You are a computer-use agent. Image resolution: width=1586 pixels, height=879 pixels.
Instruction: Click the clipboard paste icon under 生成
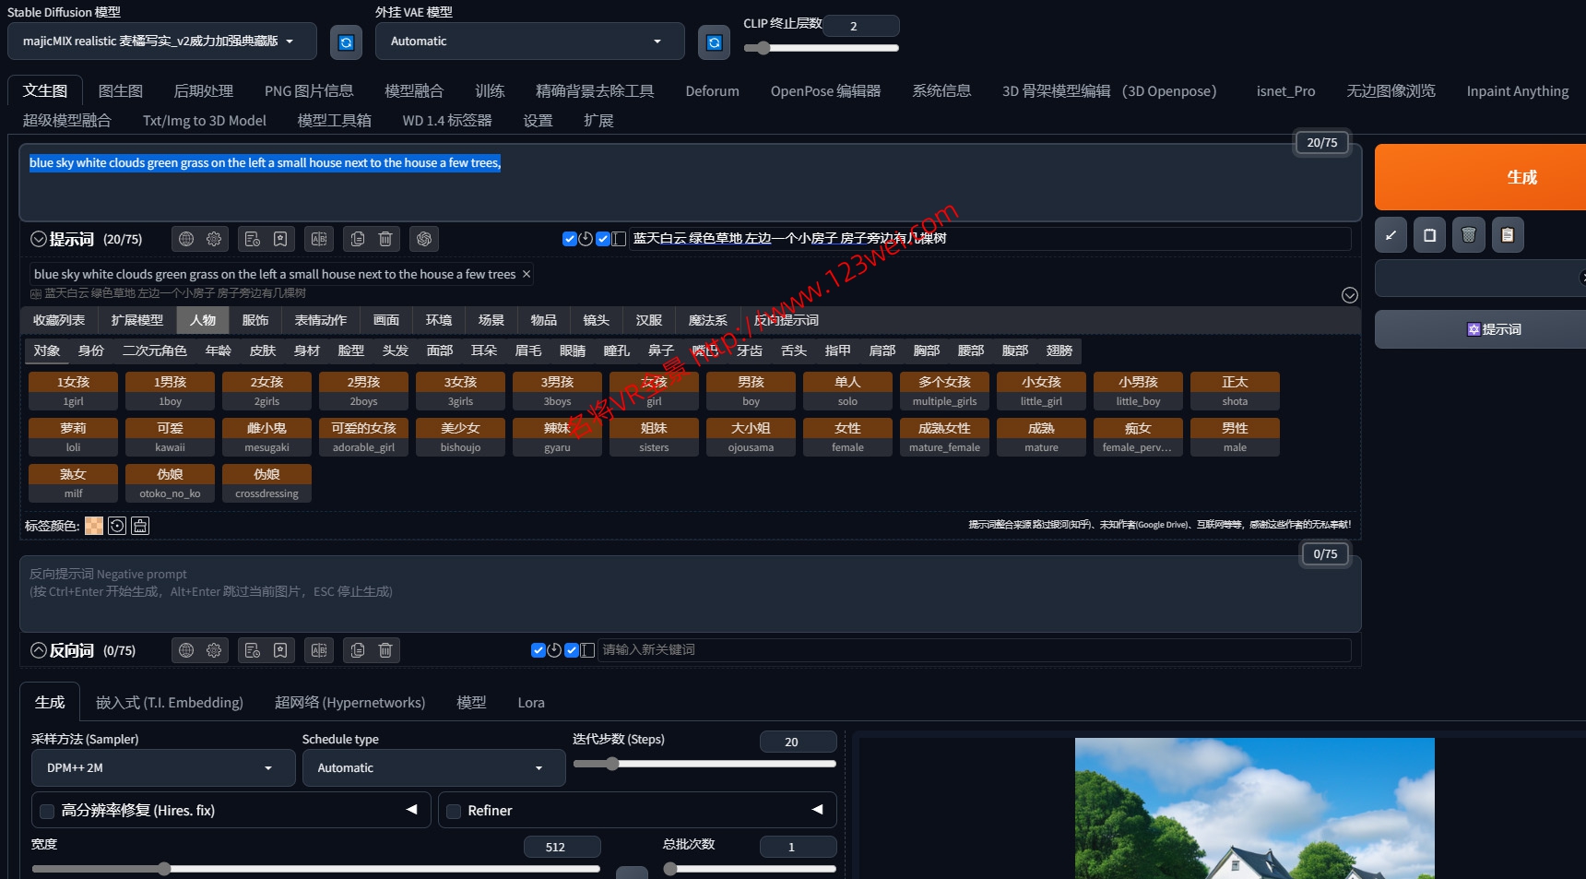(1507, 235)
